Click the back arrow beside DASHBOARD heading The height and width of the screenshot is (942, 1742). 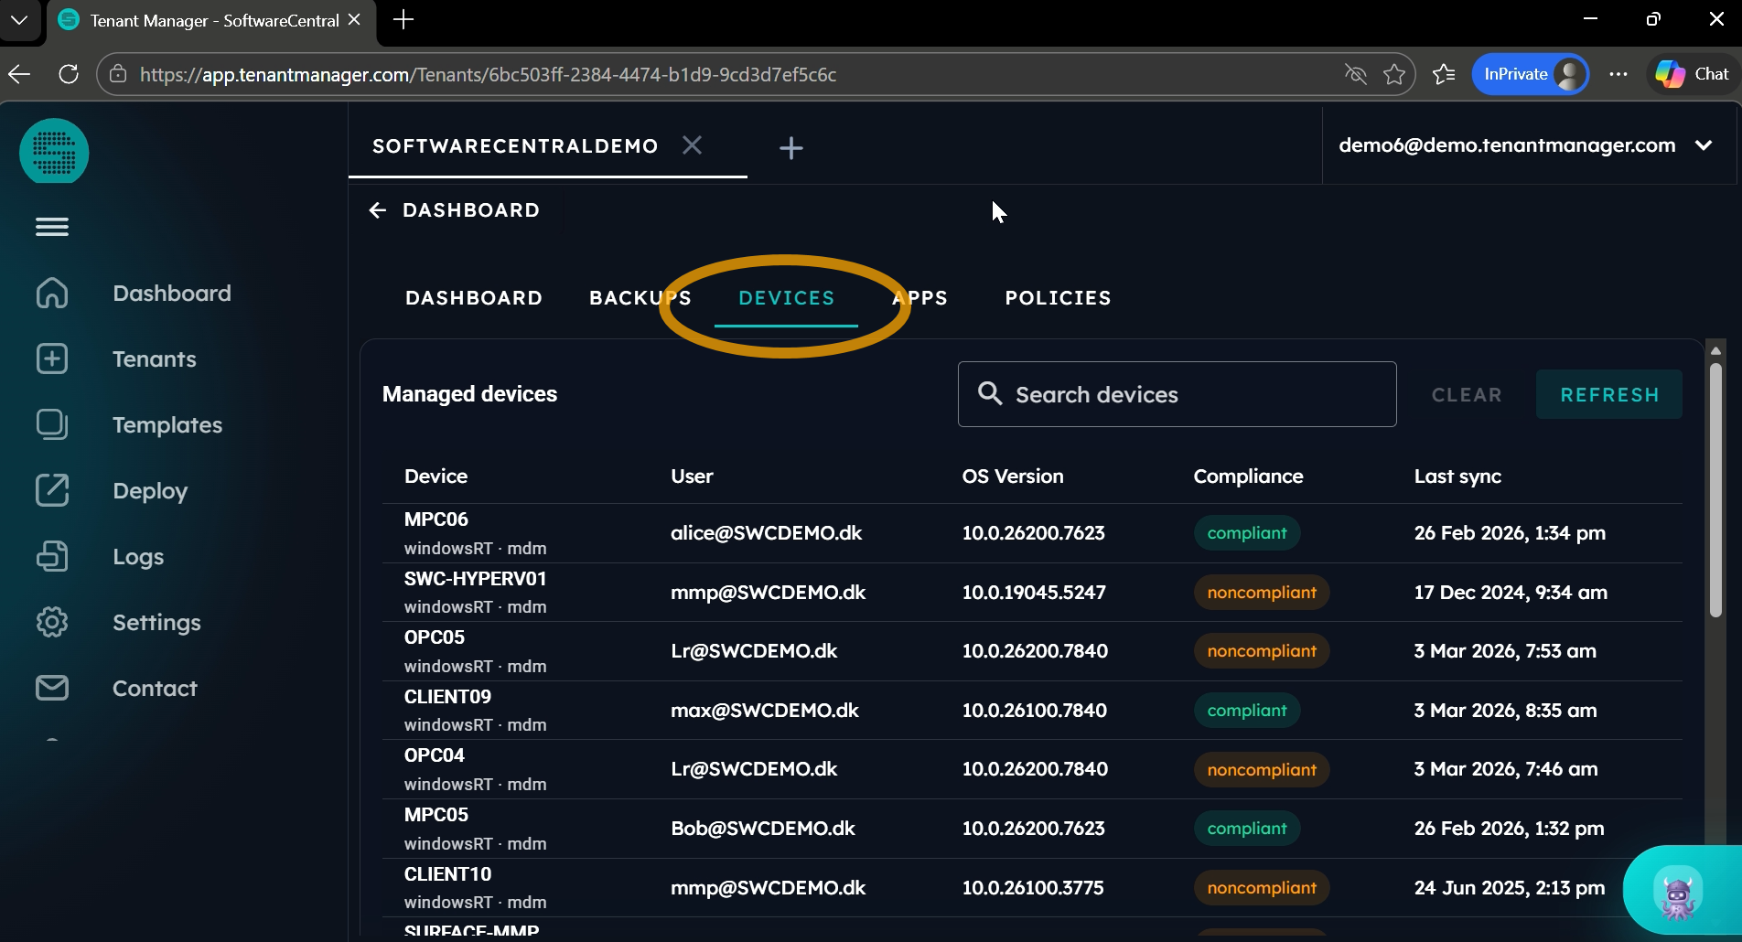click(x=377, y=210)
